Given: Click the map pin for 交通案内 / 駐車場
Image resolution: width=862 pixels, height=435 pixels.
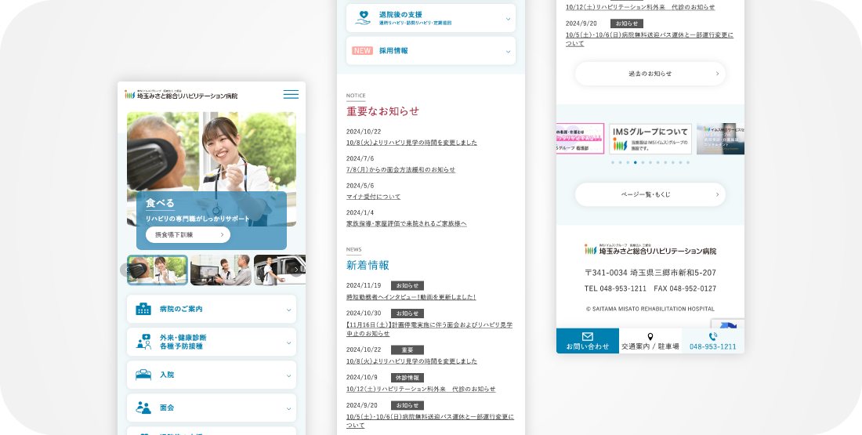Looking at the screenshot, I should [650, 336].
